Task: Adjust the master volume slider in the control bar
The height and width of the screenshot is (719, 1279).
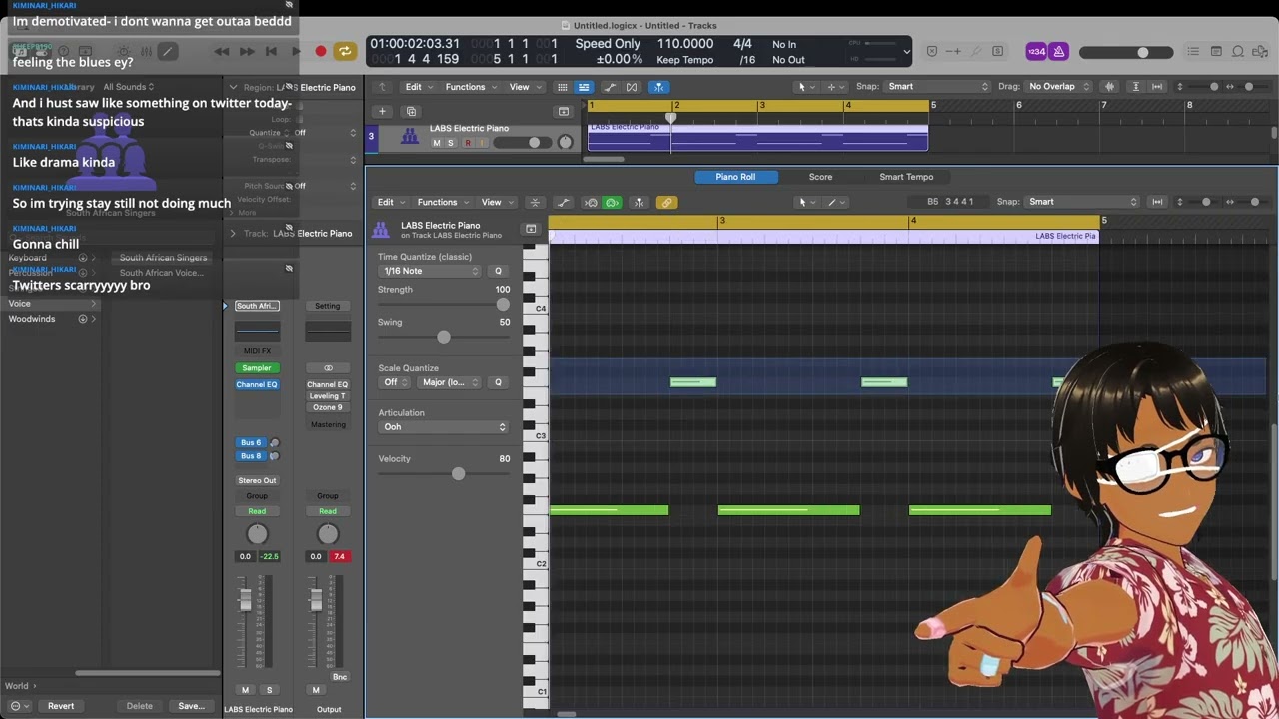Action: coord(1124,52)
